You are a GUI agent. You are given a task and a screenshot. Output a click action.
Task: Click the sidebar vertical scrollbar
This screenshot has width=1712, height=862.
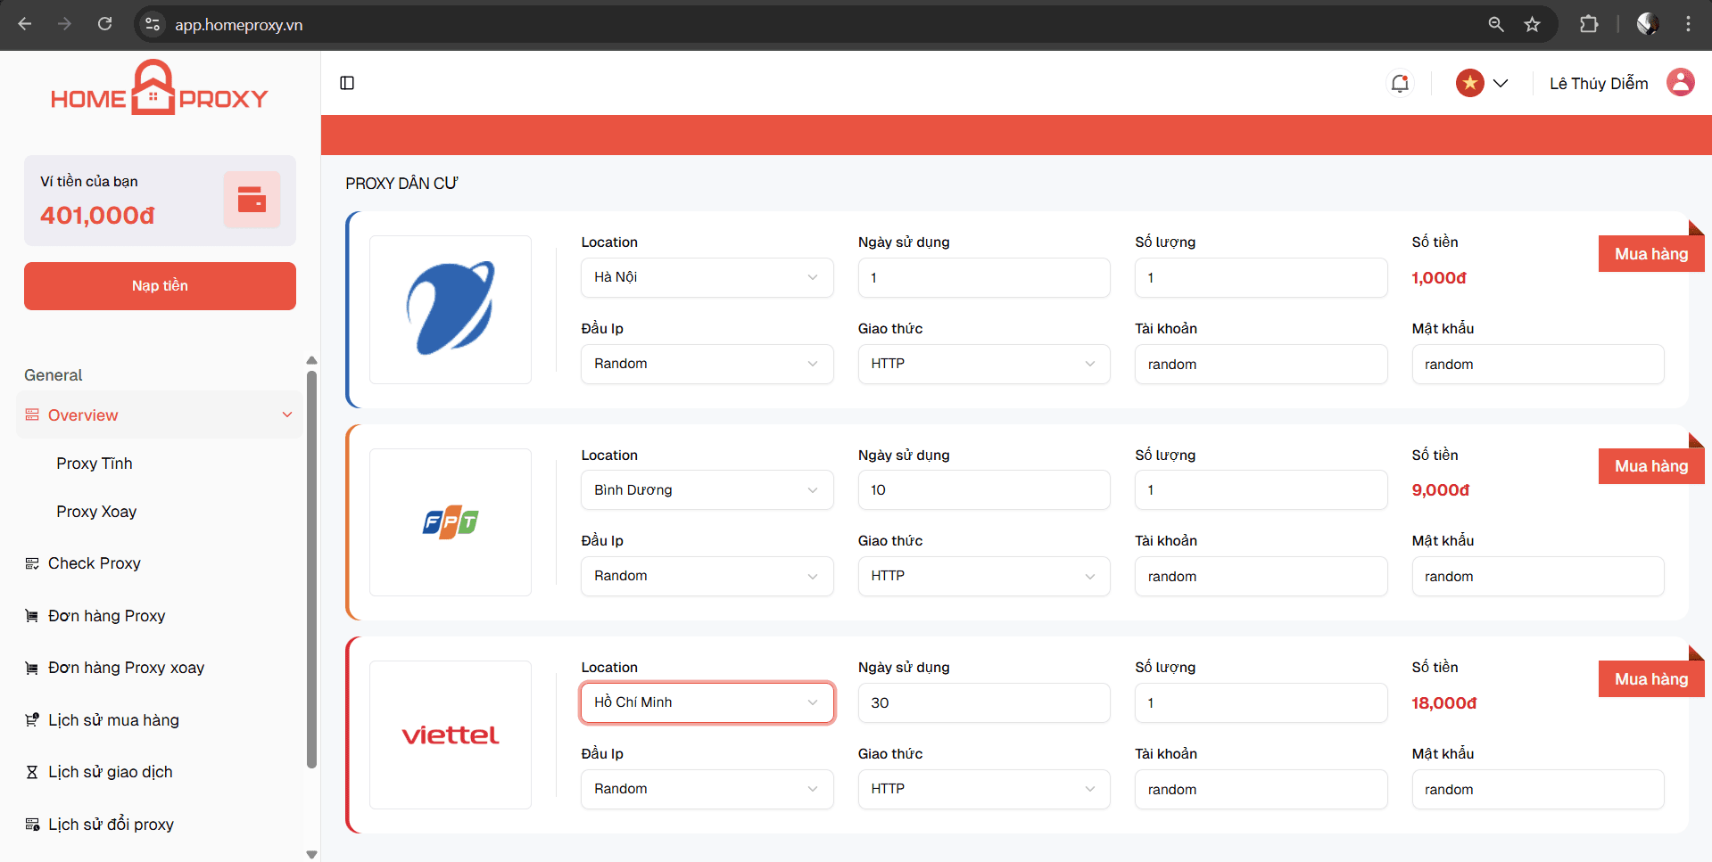[311, 571]
